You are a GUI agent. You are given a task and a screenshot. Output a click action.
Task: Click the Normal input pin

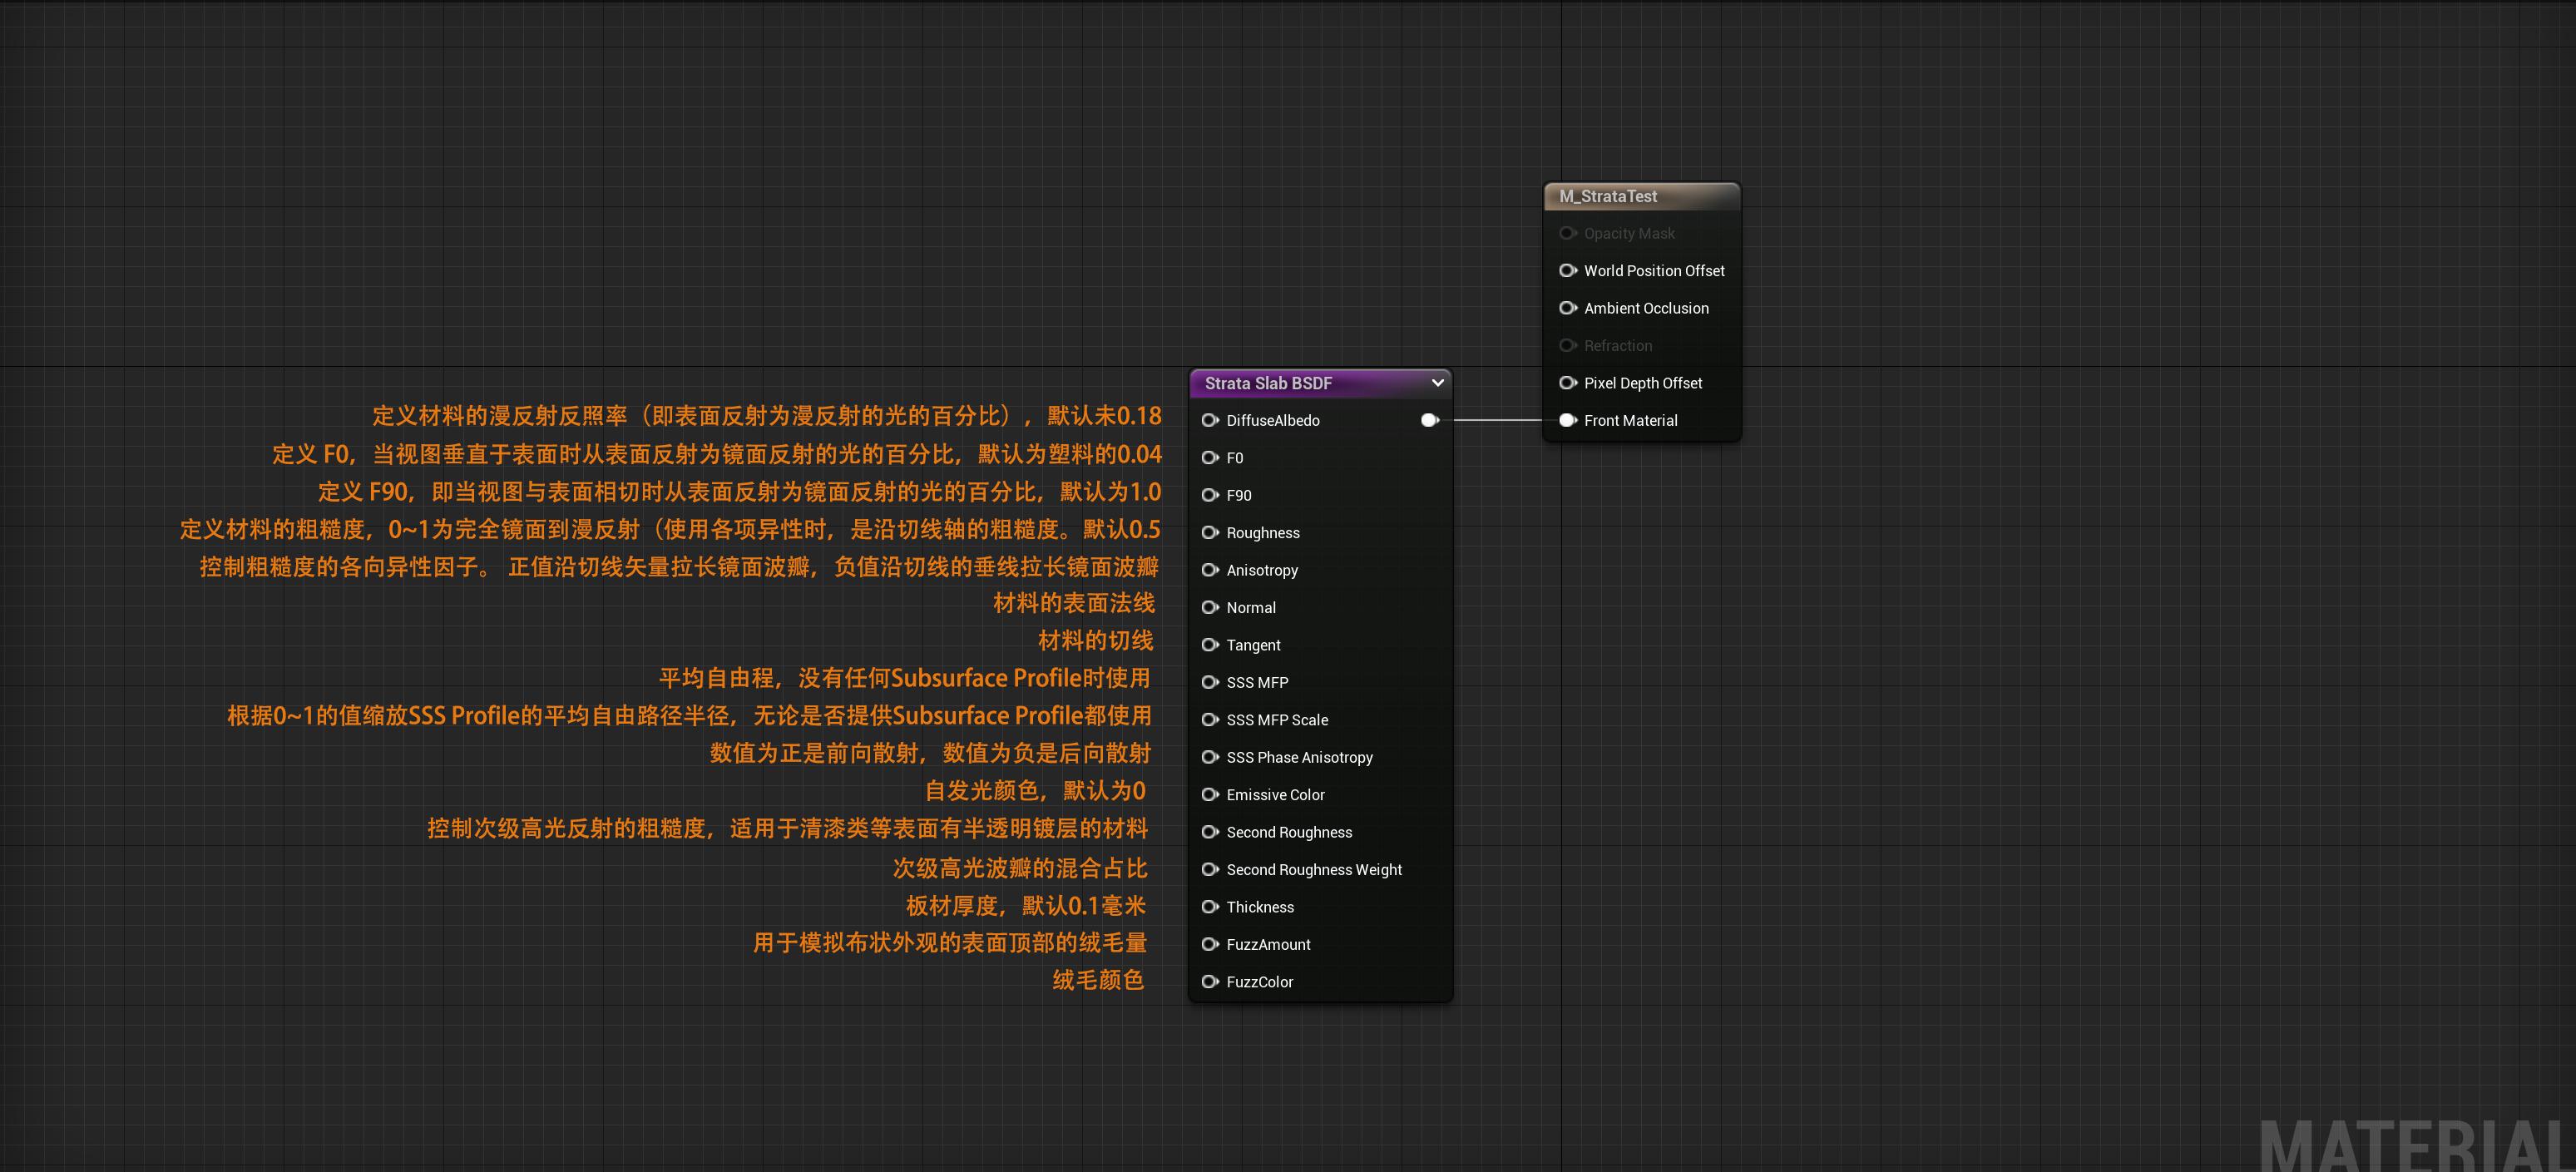[1210, 607]
